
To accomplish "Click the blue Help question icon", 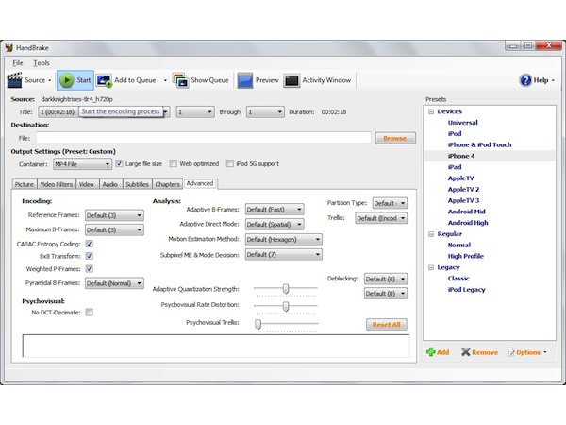I will point(525,80).
